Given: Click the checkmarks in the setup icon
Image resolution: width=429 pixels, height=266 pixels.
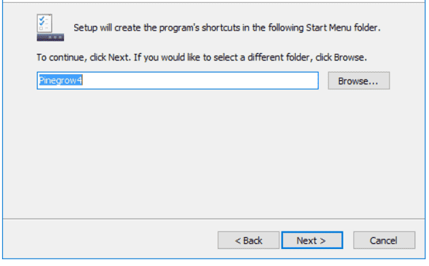Looking at the screenshot, I should click(42, 21).
